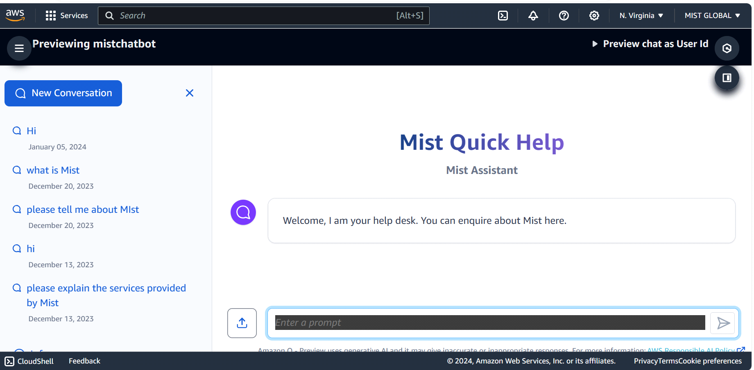Open the 'what is Mist' conversation

(x=53, y=170)
